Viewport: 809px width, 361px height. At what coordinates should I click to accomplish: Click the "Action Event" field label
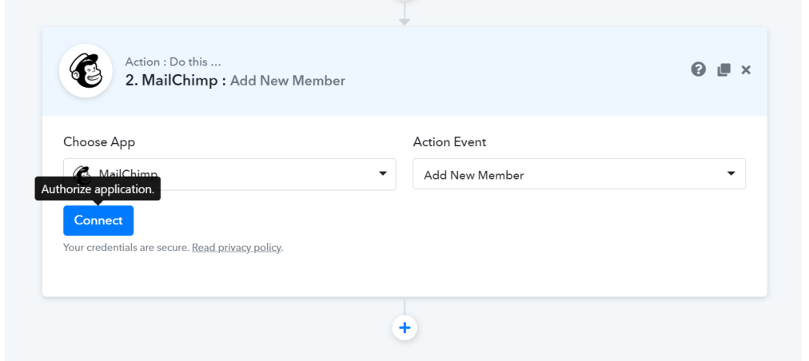[449, 142]
